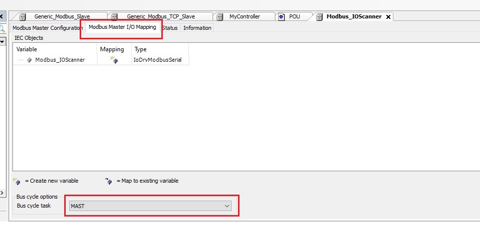Click the mapping icon in Modbus_IOScanner row
Screen dimensions: 480x225
(114, 60)
